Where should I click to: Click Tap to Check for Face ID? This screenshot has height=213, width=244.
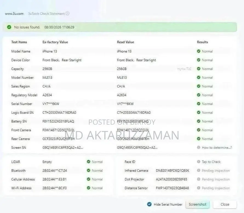(211, 162)
